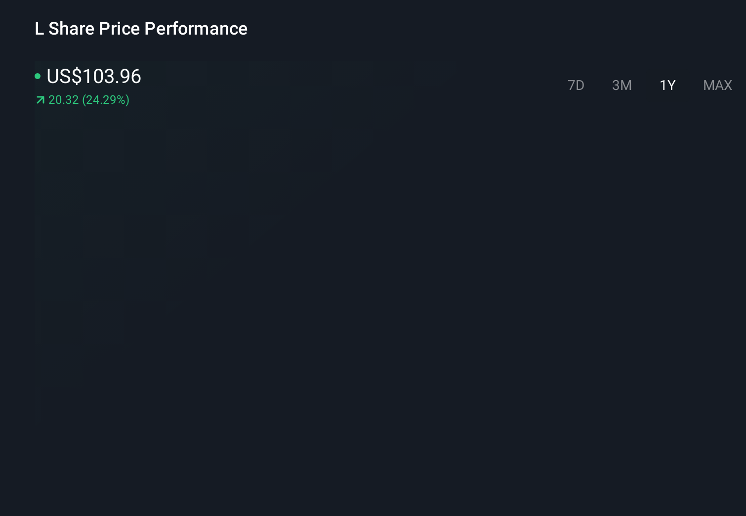The height and width of the screenshot is (516, 746).
Task: Click the US$103.96 share price
Action: pyautogui.click(x=94, y=76)
